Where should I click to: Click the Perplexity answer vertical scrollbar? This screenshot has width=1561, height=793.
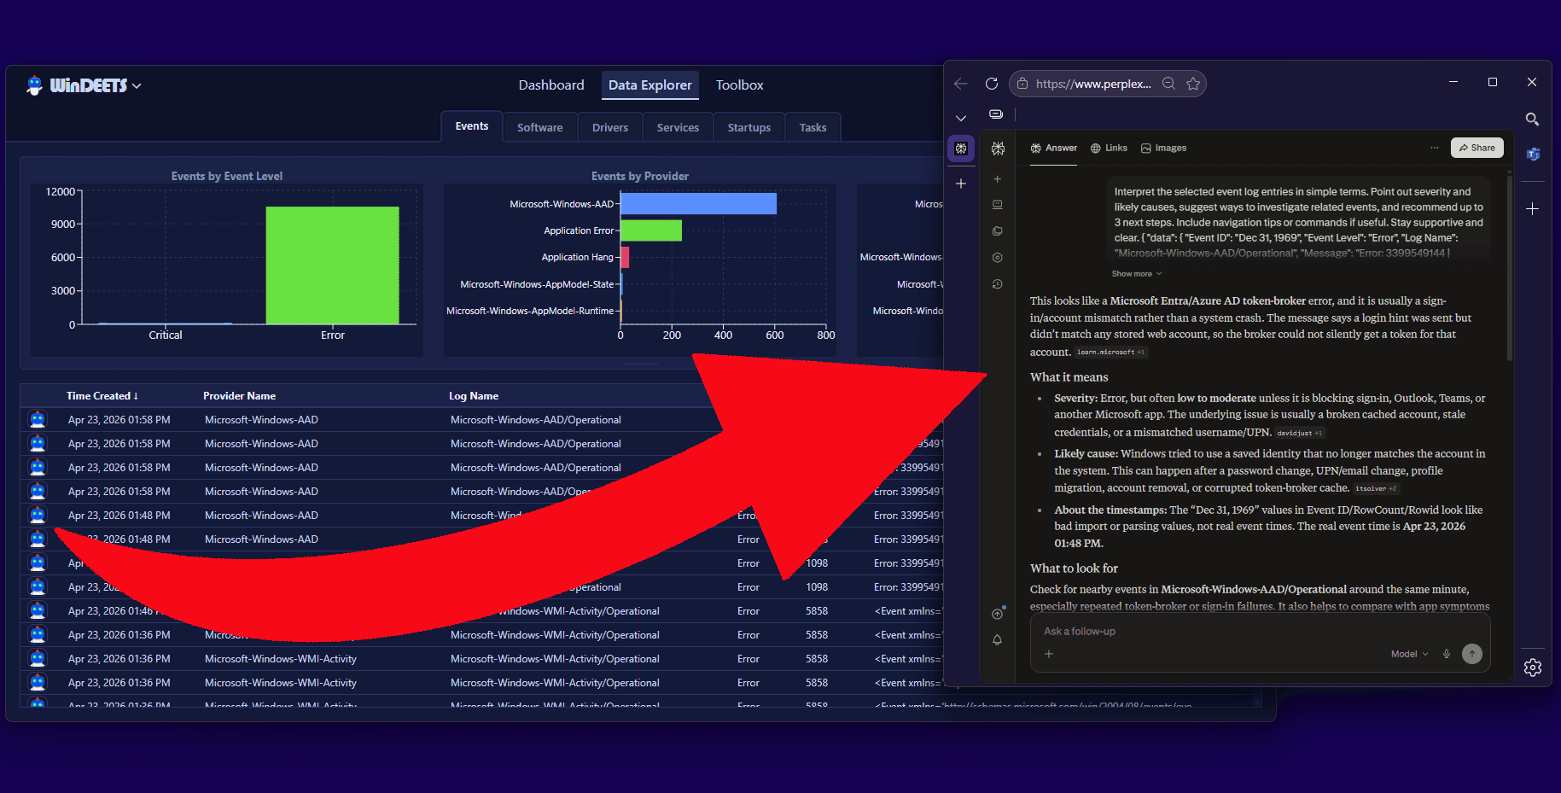point(1509,269)
